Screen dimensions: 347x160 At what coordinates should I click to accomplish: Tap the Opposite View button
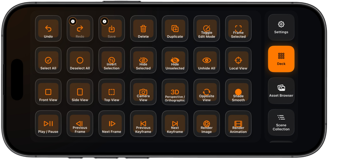[x=207, y=92]
